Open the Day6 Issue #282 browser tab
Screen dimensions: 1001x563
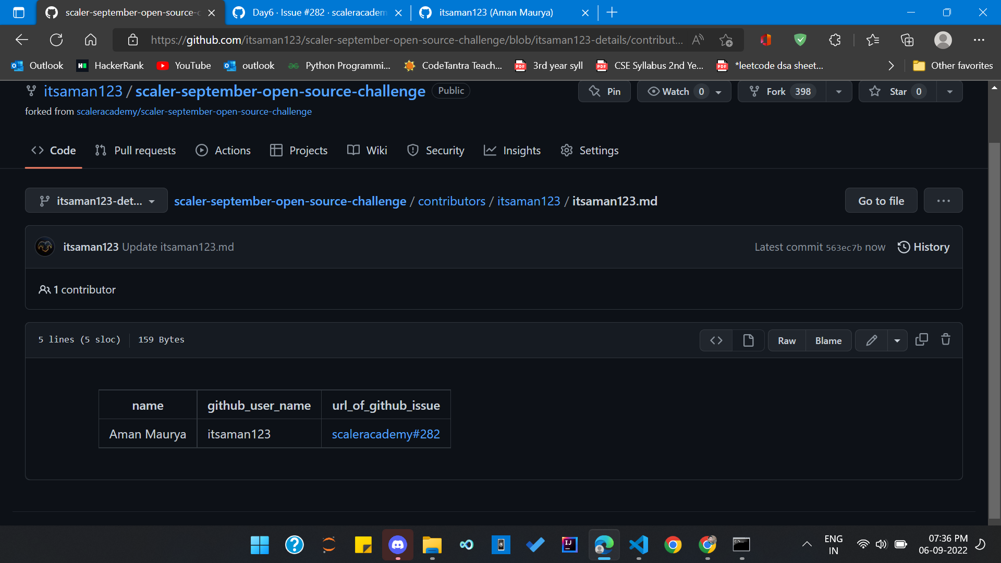tap(313, 13)
